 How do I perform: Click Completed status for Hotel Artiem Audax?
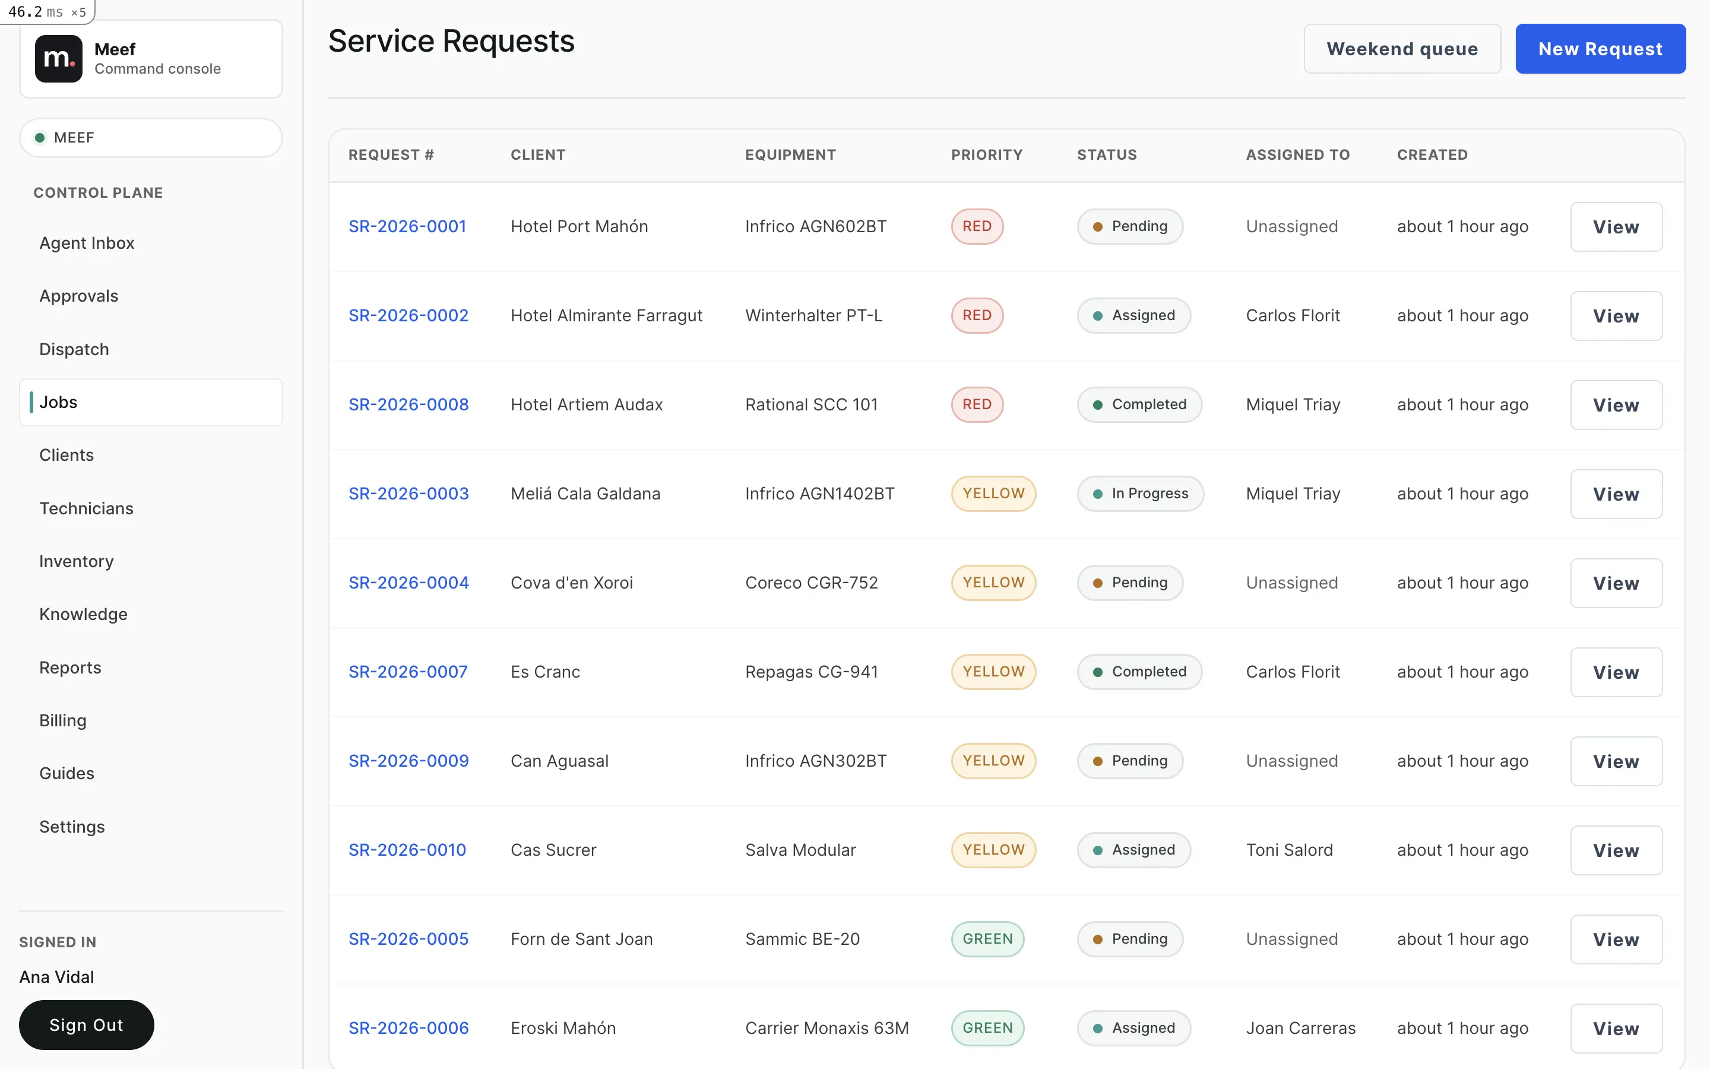tap(1140, 404)
